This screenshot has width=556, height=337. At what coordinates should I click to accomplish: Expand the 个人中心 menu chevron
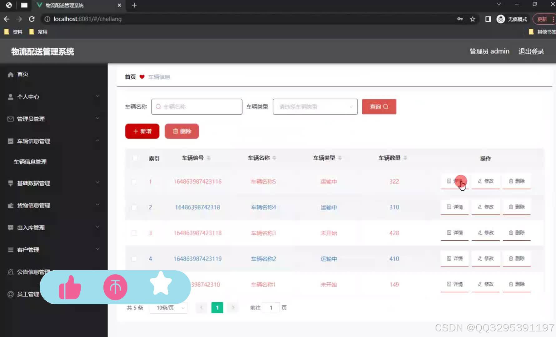click(97, 96)
